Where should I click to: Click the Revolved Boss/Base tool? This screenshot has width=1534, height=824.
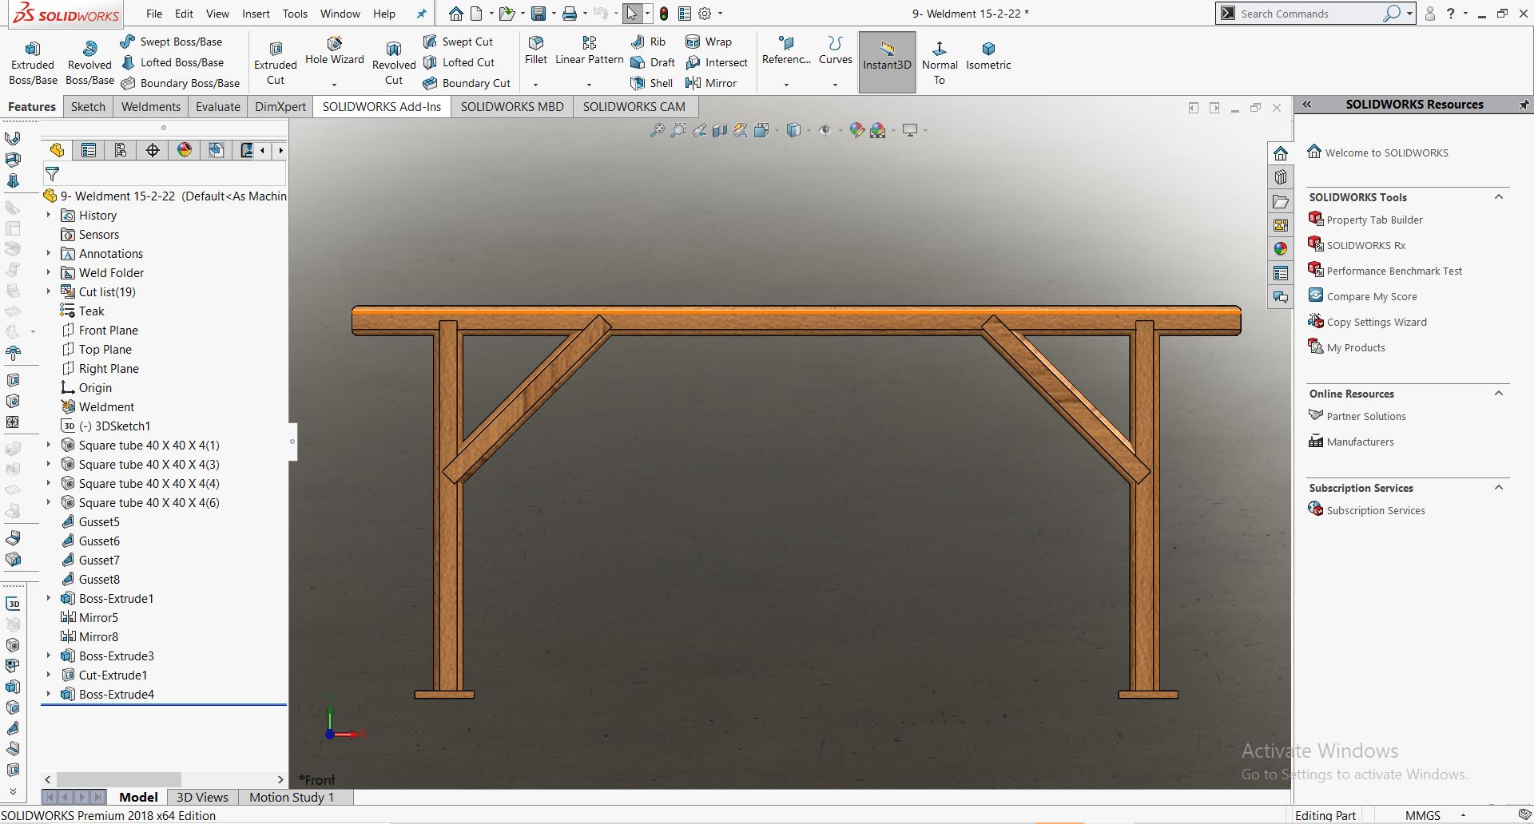pos(89,63)
